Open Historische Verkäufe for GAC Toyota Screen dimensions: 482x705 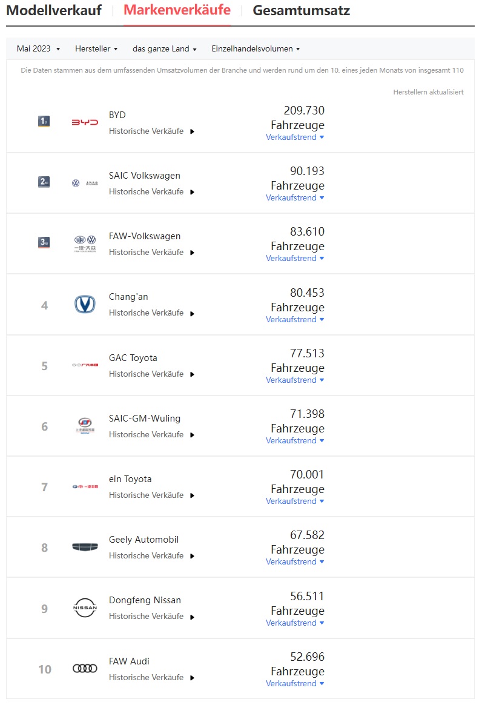(x=151, y=374)
